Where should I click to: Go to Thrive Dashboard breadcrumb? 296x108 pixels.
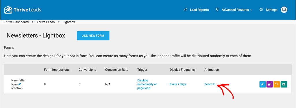[16, 22]
